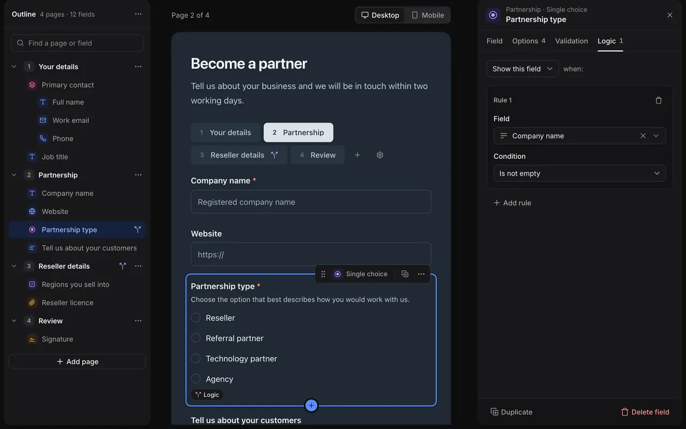Duplicate field via floating toolbar copy icon
Viewport: 686px width, 429px height.
(405, 274)
